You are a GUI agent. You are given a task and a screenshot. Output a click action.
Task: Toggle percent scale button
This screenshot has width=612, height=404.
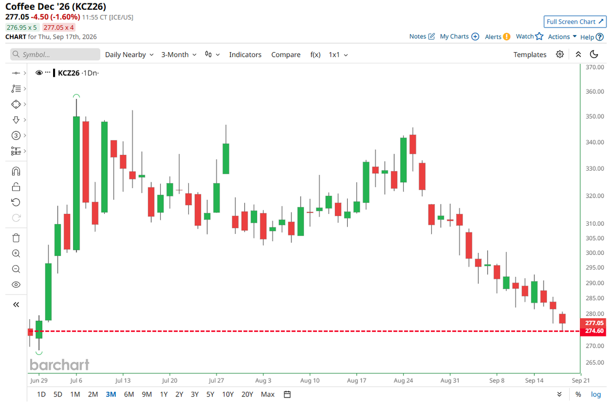[x=578, y=394]
